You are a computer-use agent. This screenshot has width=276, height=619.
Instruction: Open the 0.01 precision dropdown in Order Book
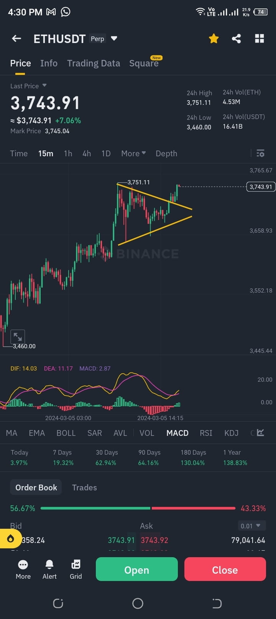pos(251,525)
